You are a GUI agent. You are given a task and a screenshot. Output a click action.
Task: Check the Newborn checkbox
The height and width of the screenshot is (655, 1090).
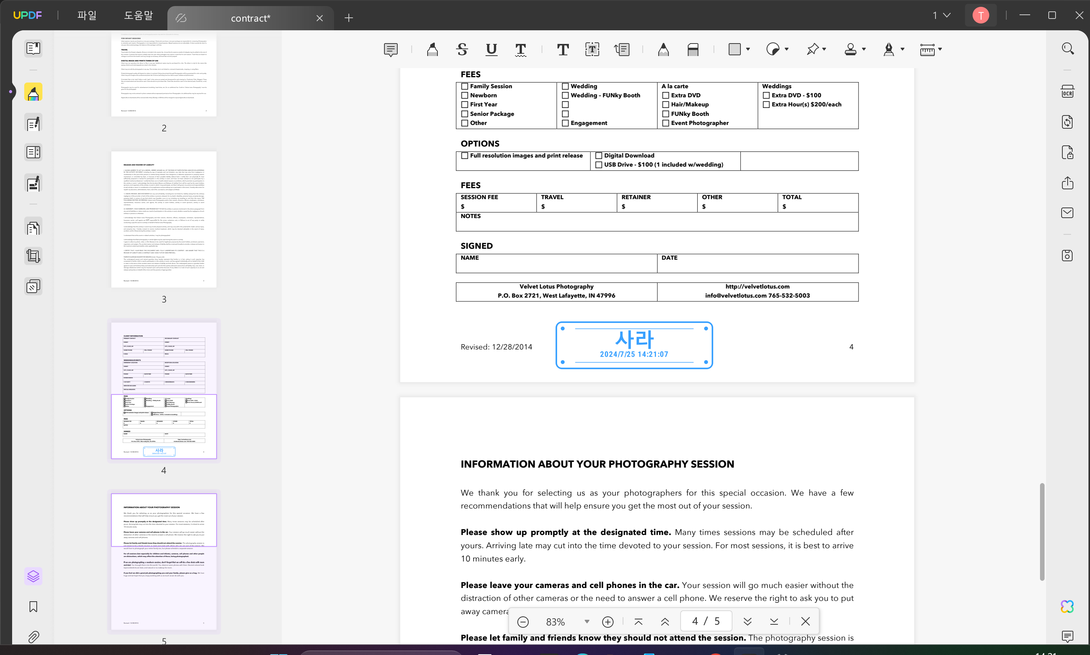click(x=464, y=95)
